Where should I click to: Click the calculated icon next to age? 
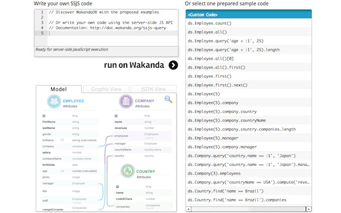62,171
